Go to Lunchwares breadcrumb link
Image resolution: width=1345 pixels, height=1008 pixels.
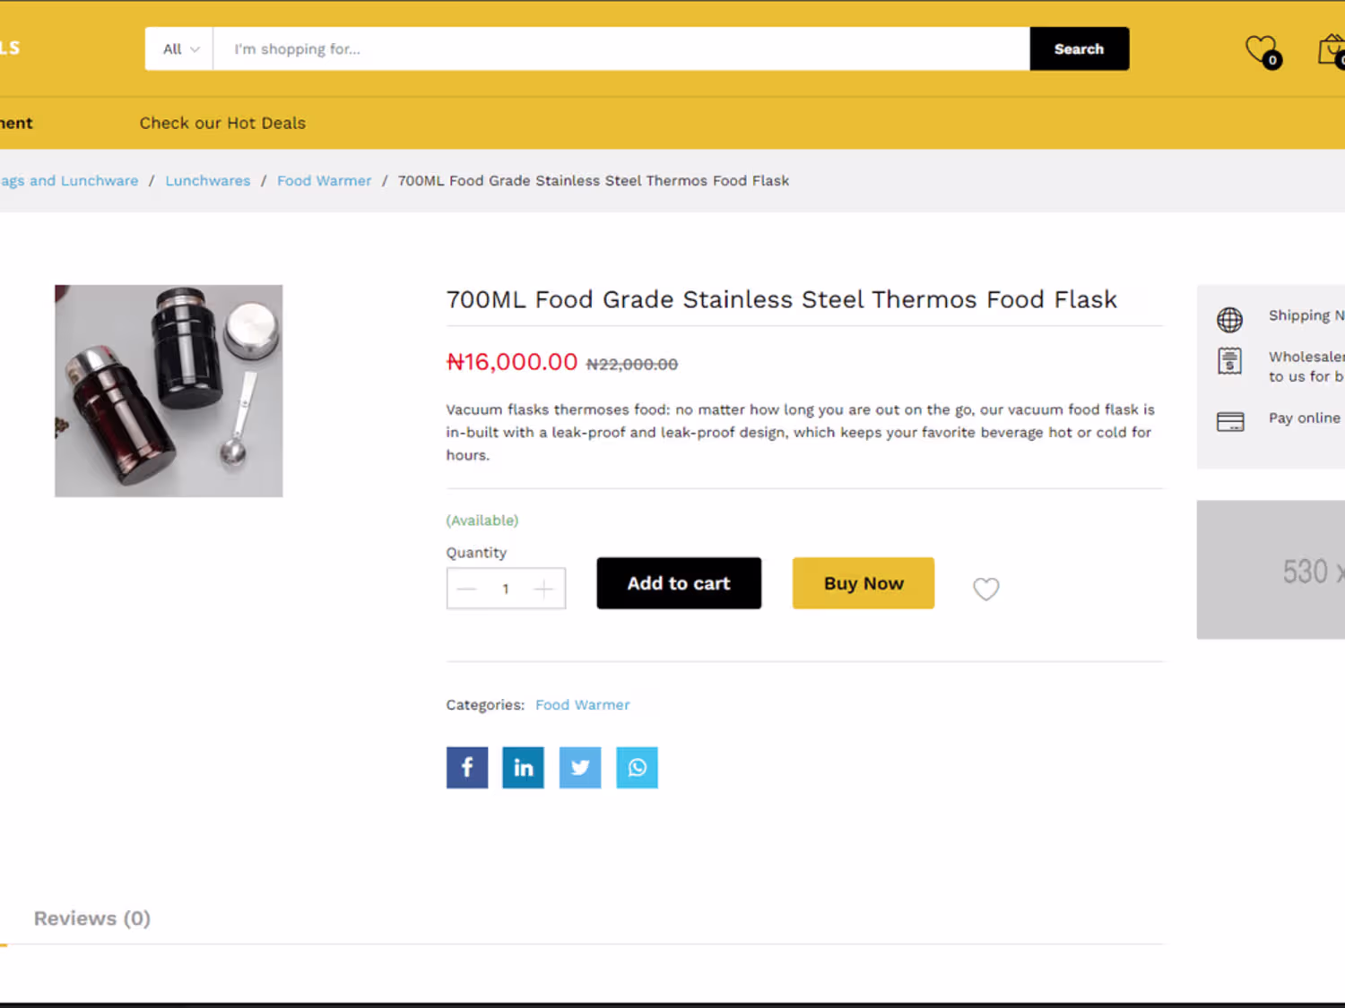(208, 181)
